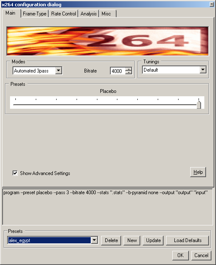Select the Analysis tab
The image size is (216, 265).
coord(89,14)
